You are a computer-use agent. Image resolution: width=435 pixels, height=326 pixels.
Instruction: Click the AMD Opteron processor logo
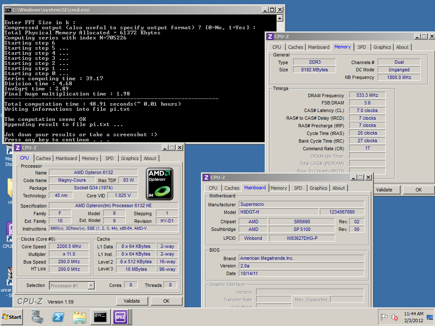[x=160, y=184]
